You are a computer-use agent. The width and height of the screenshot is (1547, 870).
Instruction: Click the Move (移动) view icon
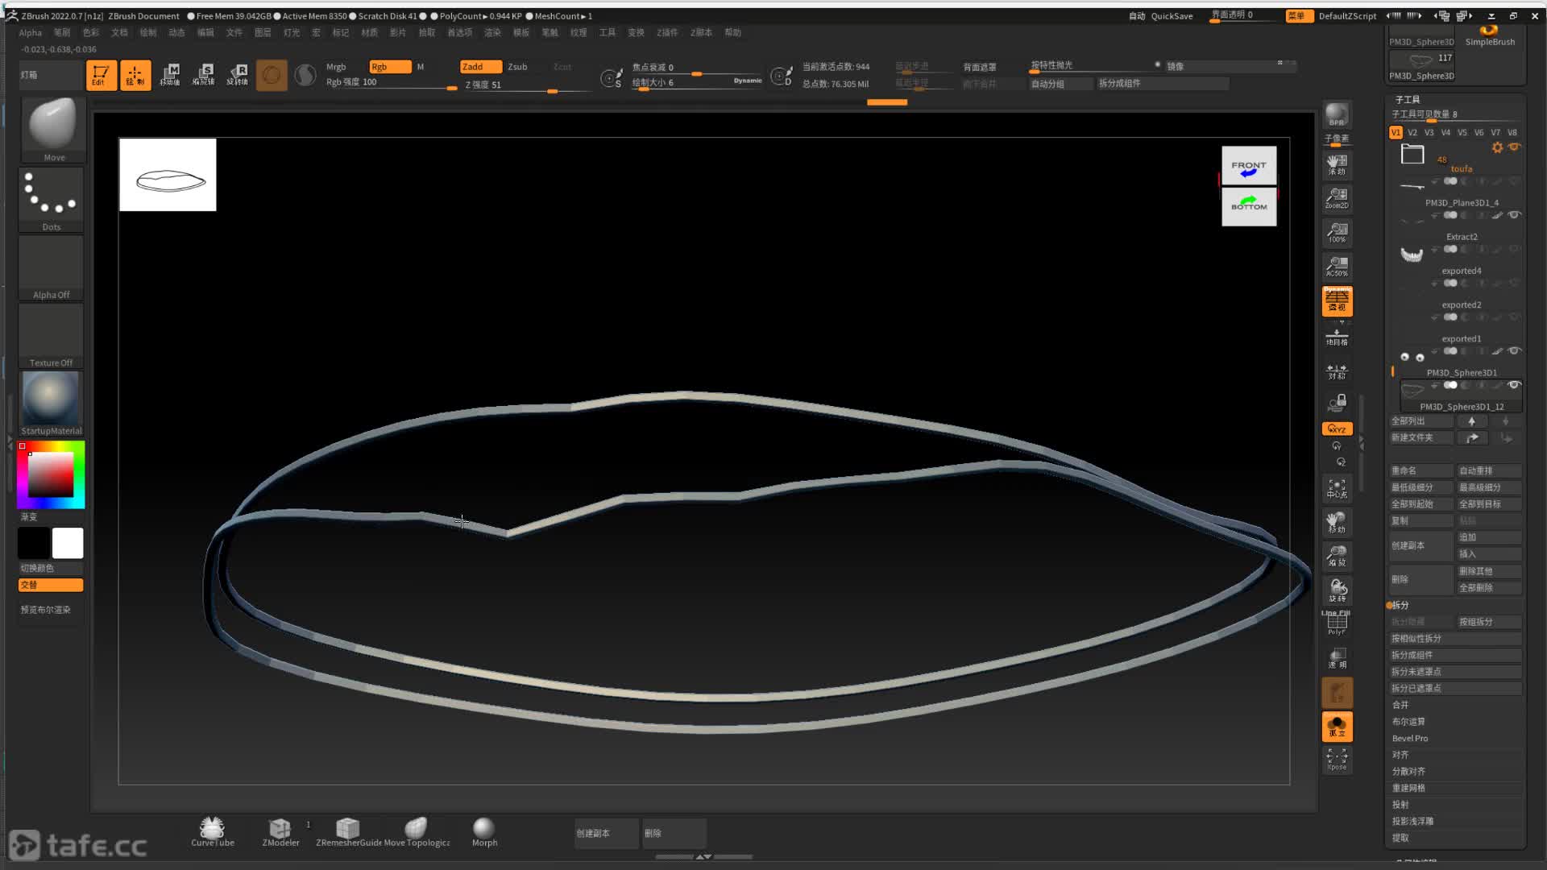click(x=1337, y=522)
